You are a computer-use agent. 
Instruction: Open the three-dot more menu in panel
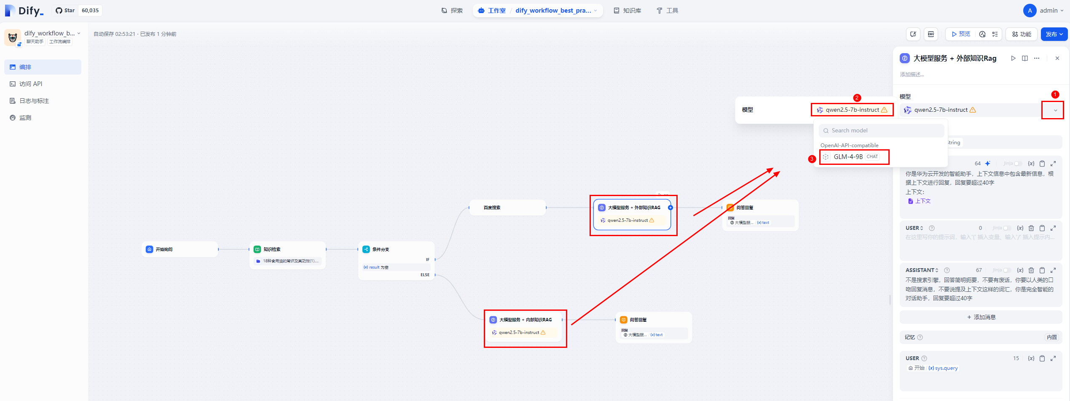(x=1037, y=58)
